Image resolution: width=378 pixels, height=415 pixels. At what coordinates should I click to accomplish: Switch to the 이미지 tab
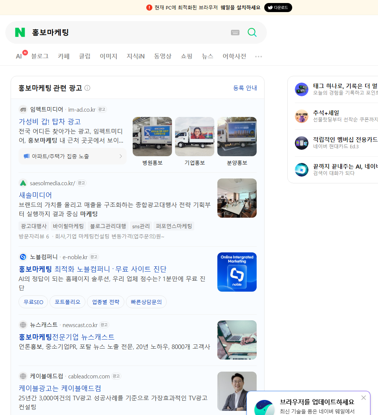[108, 56]
